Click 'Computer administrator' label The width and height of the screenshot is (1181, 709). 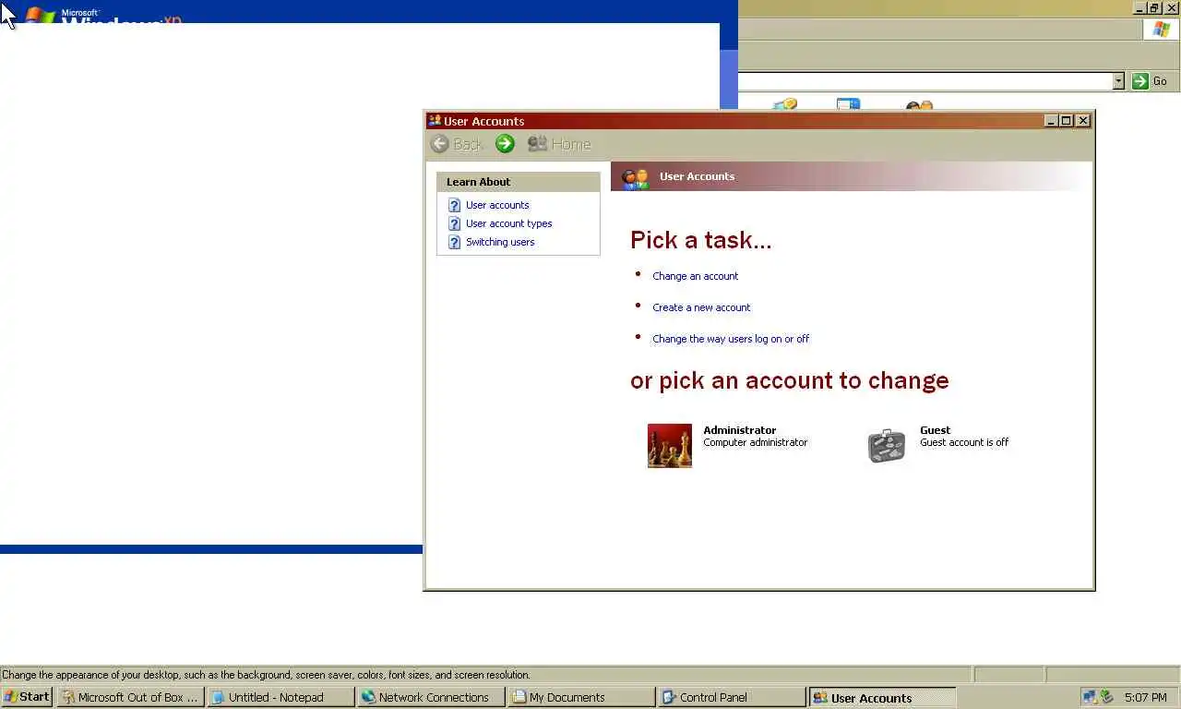coord(756,443)
